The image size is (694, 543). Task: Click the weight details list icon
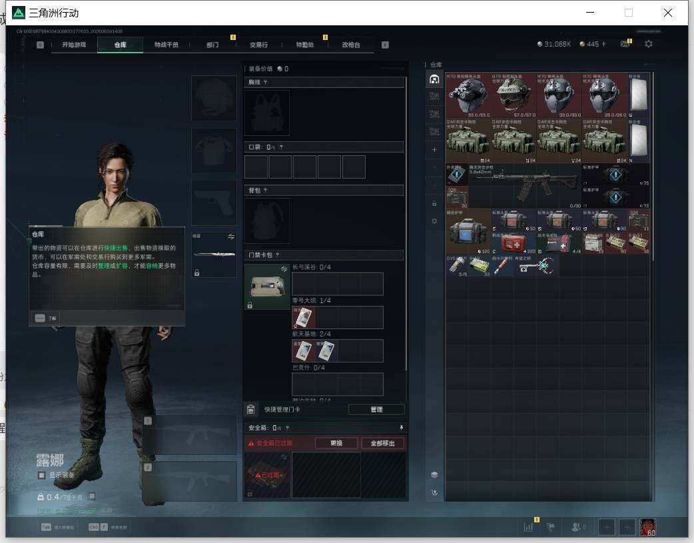click(91, 496)
